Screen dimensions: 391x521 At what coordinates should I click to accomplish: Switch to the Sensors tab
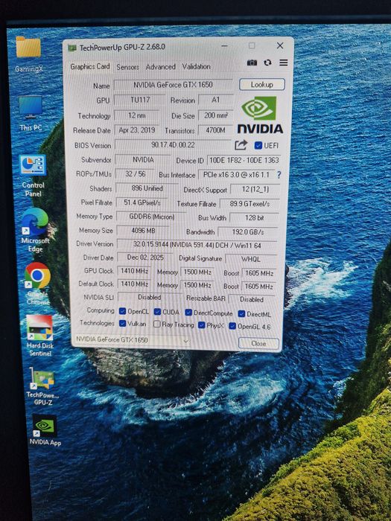pos(127,67)
